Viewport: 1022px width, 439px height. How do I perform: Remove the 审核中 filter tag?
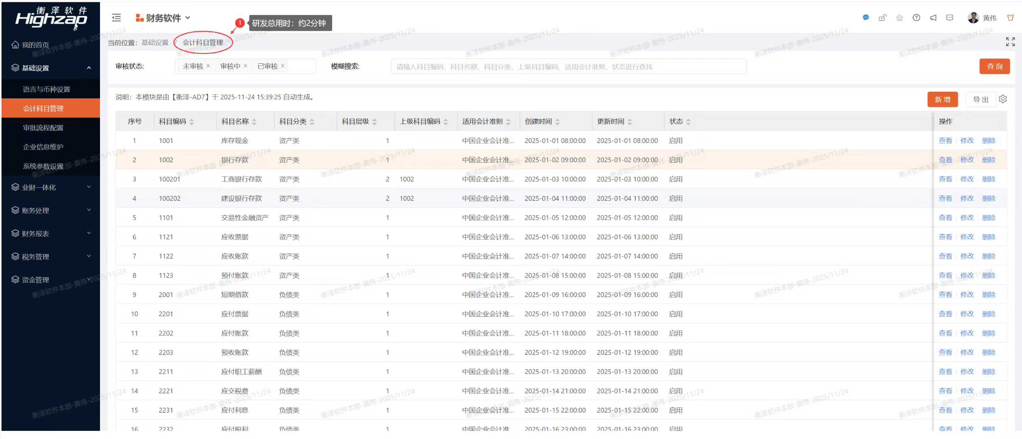click(246, 66)
